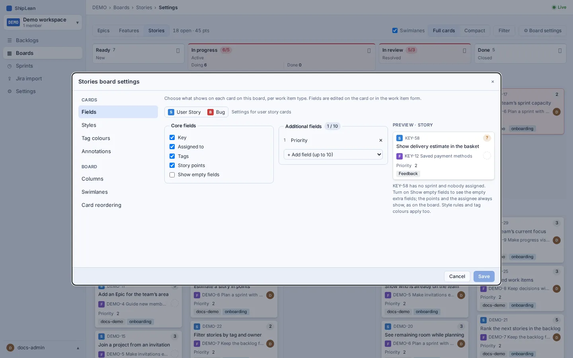Collapse the Ready column using its icon
573x358 pixels.
coord(178,51)
